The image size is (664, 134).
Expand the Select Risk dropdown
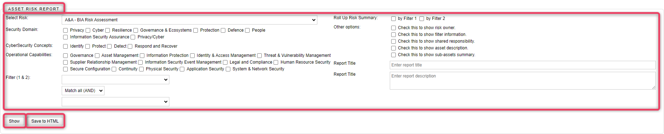(x=189, y=20)
